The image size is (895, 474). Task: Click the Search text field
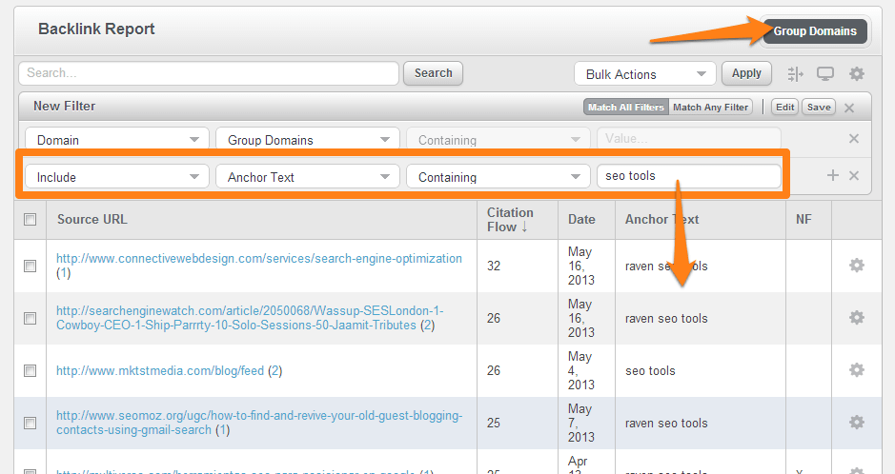[208, 73]
